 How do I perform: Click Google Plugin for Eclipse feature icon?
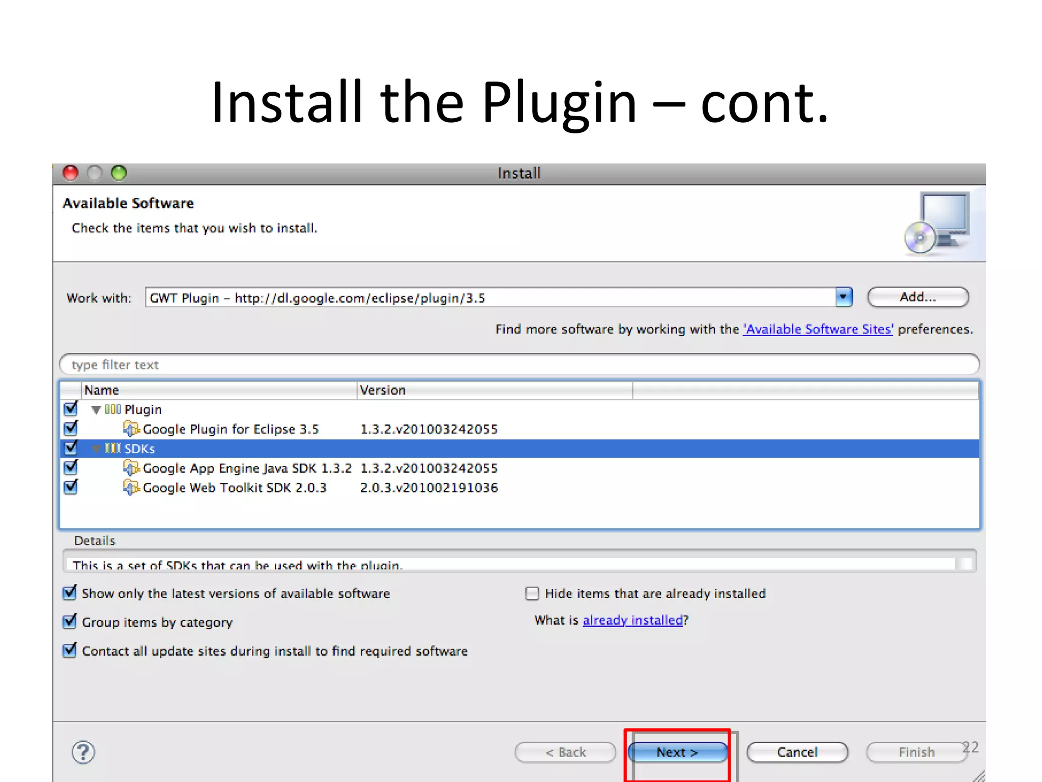[131, 429]
